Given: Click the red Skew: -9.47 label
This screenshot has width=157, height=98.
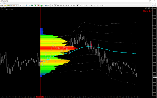Looking at the screenshot, I should pyautogui.click(x=148, y=11).
